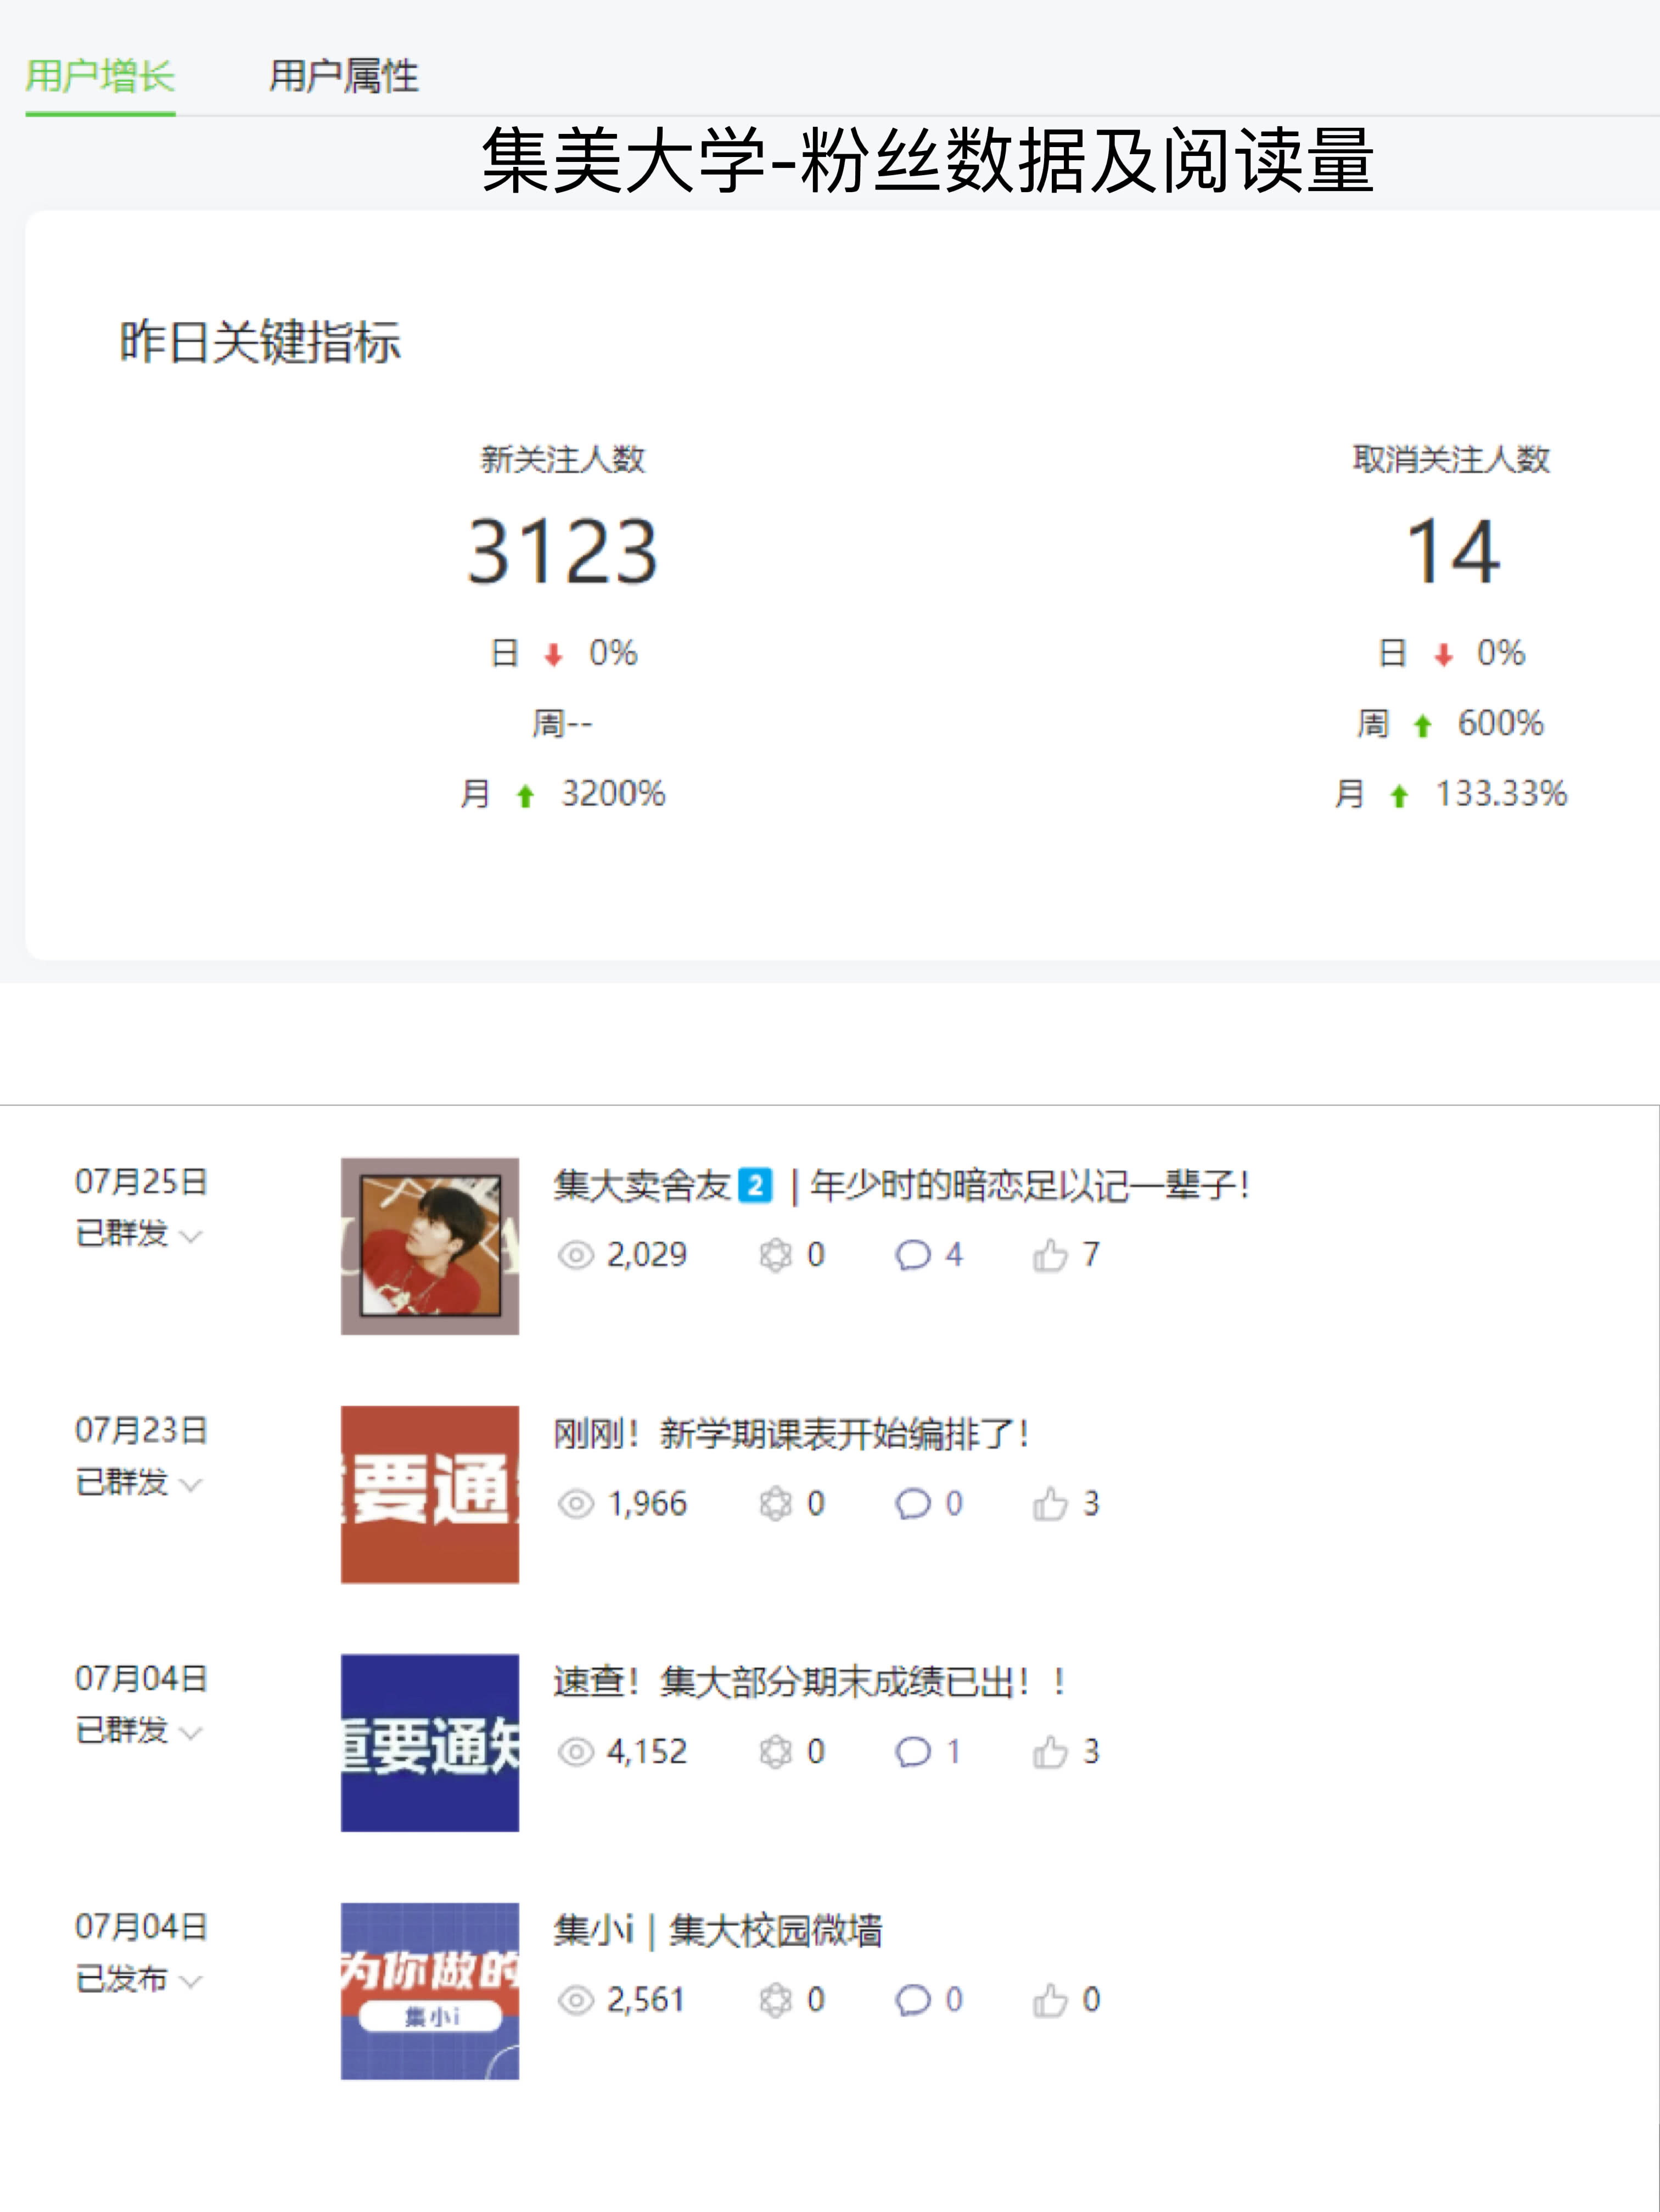Click the 4,152 view count

(x=647, y=1752)
